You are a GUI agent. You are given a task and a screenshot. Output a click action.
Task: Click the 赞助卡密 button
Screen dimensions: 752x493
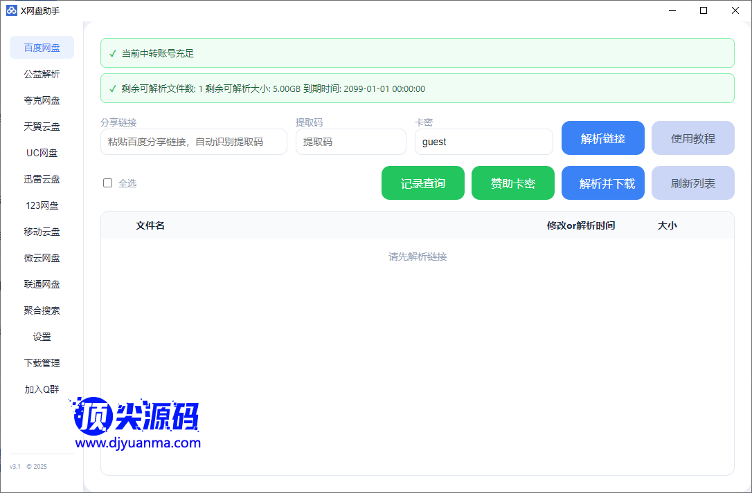[512, 183]
